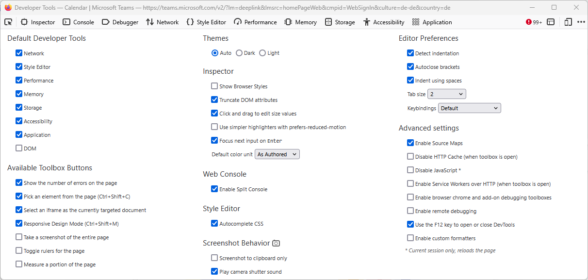The width and height of the screenshot is (588, 280).
Task: Select an iframe target icon
Action: [x=551, y=22]
